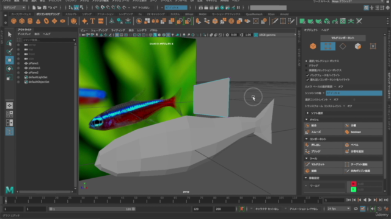This screenshot has height=219, width=391.
Task: Select the Rotate tool in toolbox
Action: click(x=10, y=69)
